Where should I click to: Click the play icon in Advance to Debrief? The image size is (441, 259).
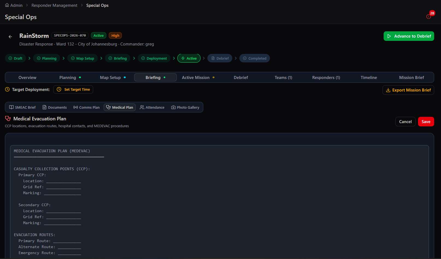(x=389, y=36)
